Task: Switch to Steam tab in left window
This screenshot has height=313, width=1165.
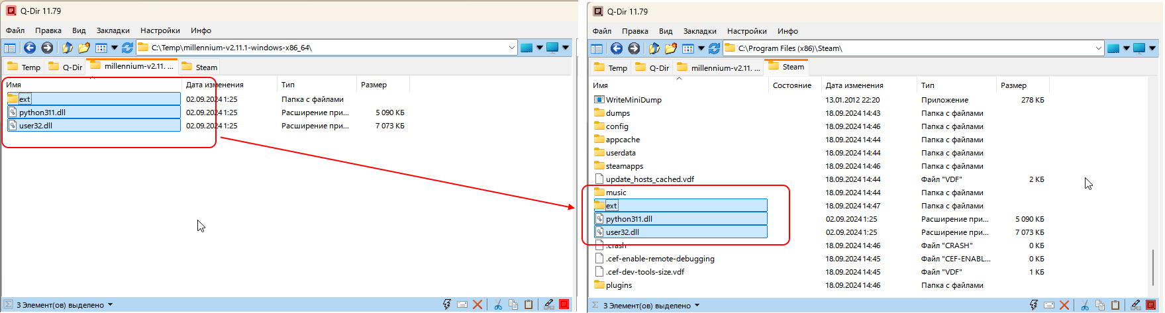Action: coord(199,67)
